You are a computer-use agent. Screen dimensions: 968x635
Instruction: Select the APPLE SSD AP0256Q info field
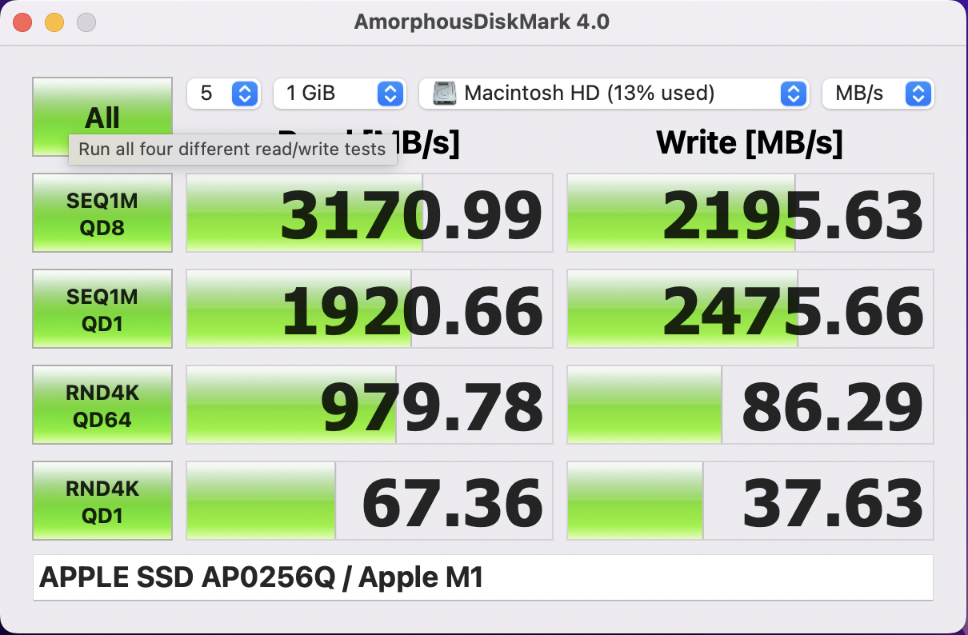[x=482, y=577]
